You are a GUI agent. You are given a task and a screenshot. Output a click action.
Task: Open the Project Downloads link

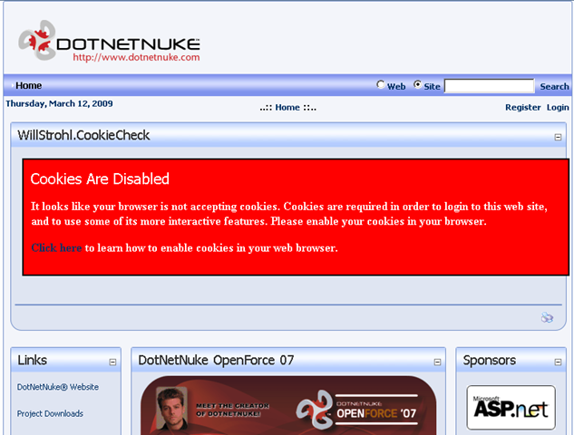(x=50, y=413)
